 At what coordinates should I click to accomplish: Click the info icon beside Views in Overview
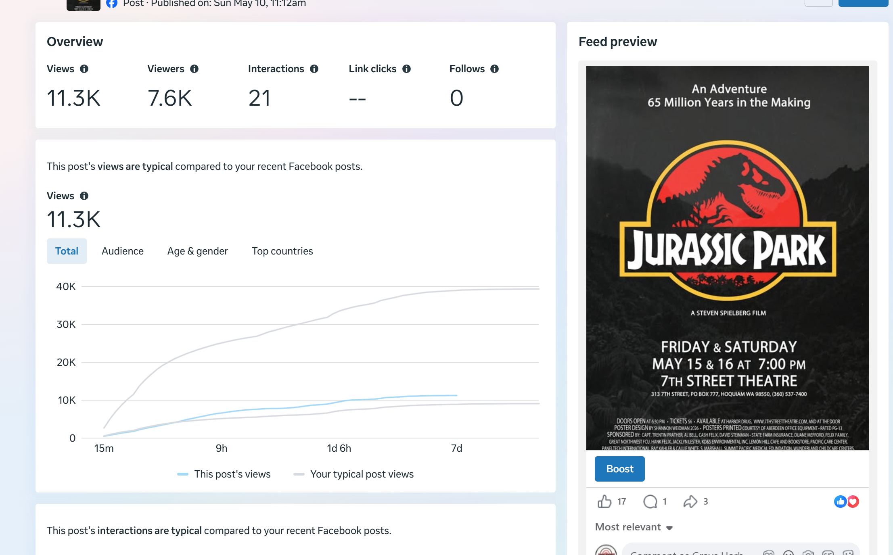click(x=84, y=69)
